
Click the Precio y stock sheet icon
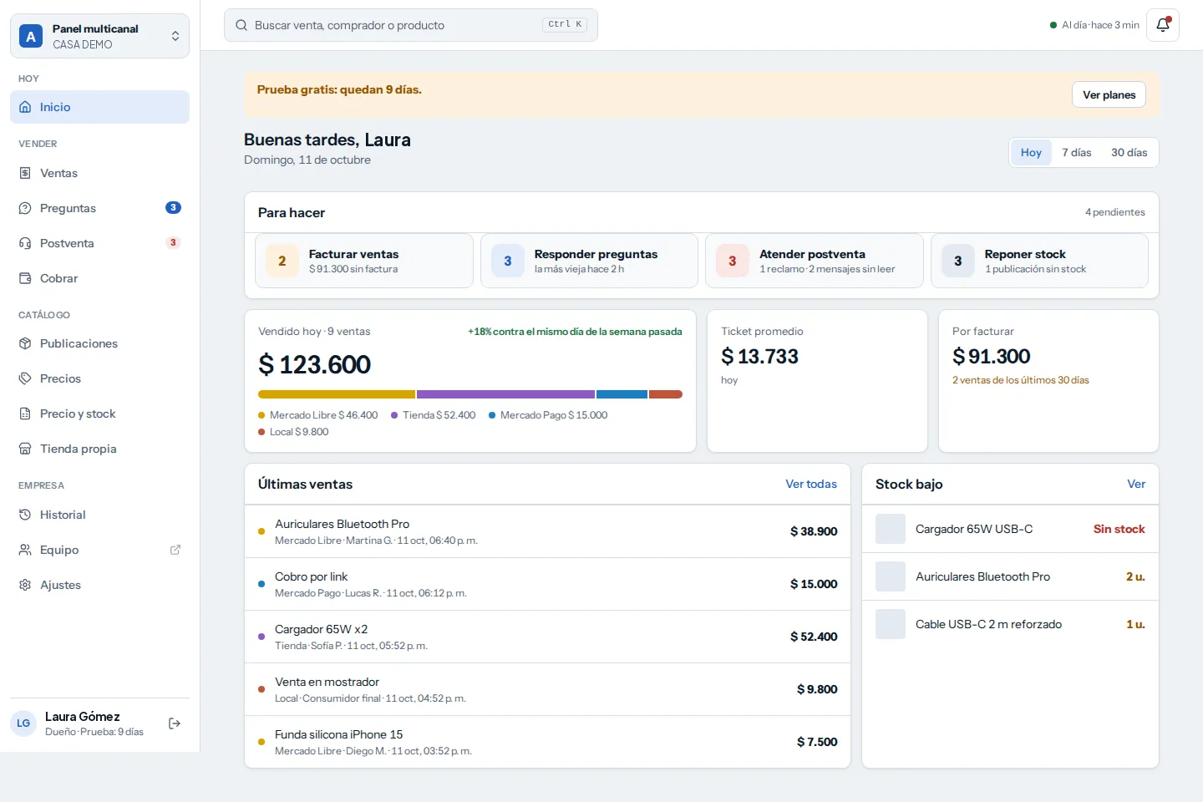tap(25, 414)
